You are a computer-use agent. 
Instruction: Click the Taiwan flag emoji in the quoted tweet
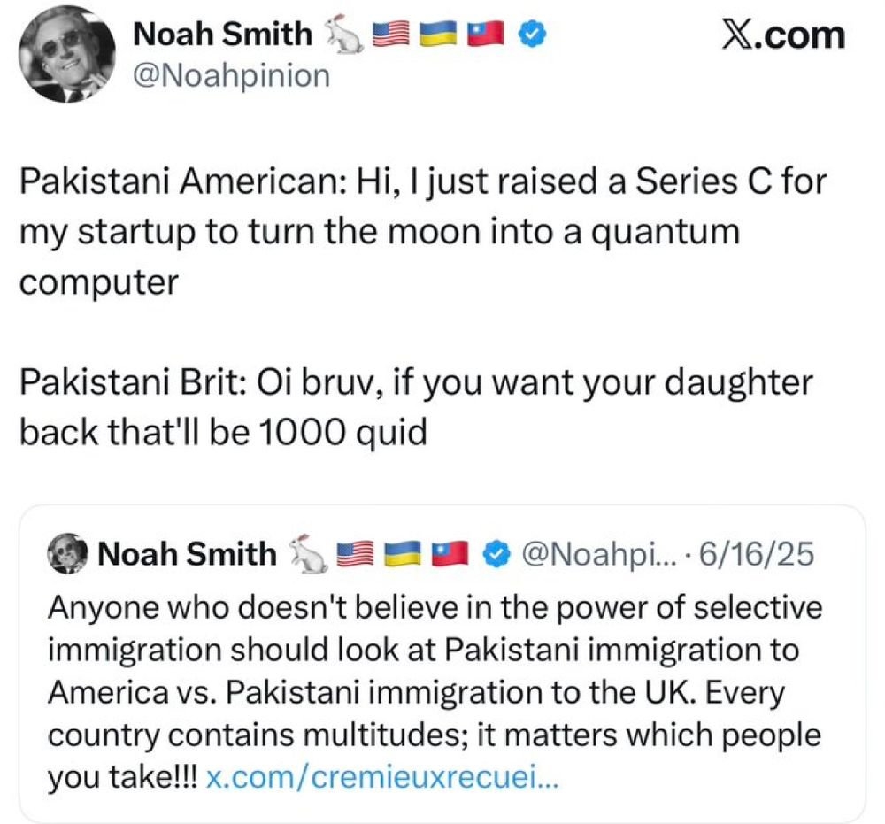pyautogui.click(x=452, y=555)
